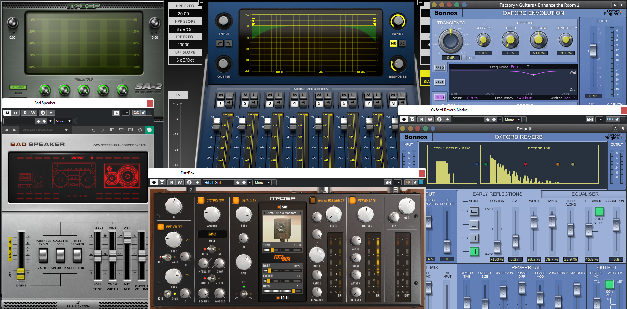Click the Write automation W icon in Oxford Reverb
Screen dimensions: 627x309
pyautogui.click(x=430, y=119)
